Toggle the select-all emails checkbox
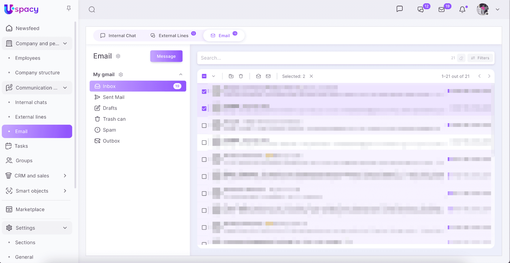 (204, 76)
